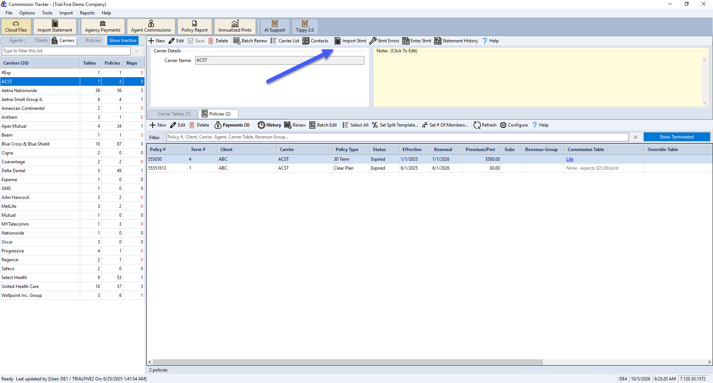The height and width of the screenshot is (383, 713).
Task: Click Batch Renew in carrier toolbar
Action: [250, 41]
